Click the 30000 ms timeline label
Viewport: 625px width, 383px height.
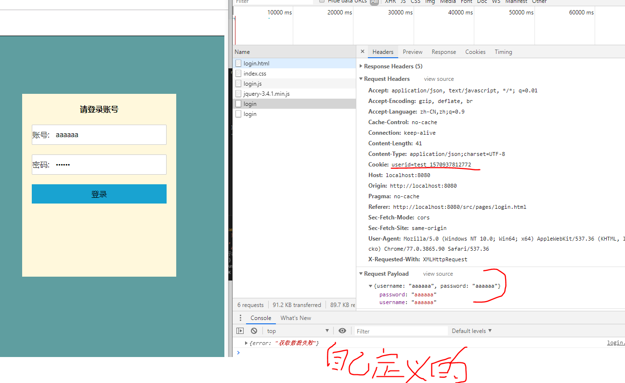click(400, 13)
